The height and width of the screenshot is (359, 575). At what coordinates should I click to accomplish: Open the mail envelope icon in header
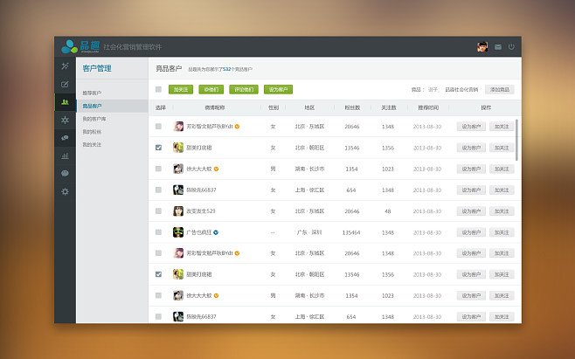coord(498,47)
